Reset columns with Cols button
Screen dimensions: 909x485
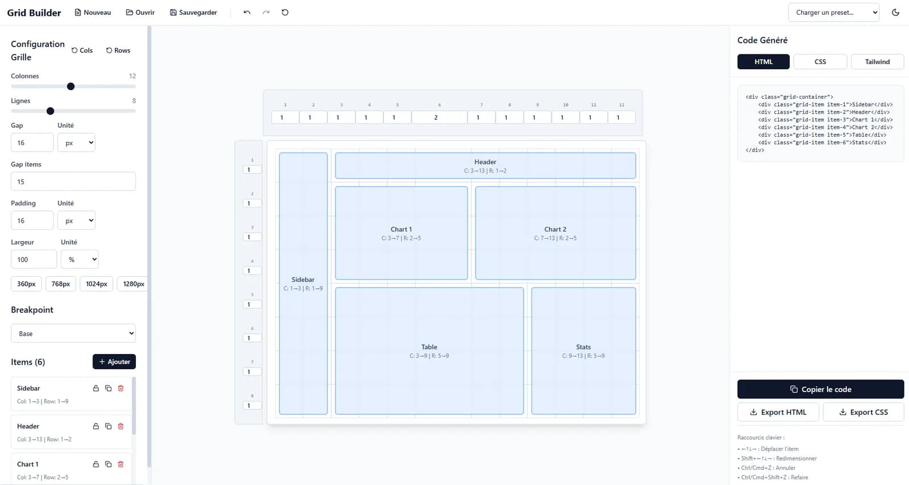(82, 50)
